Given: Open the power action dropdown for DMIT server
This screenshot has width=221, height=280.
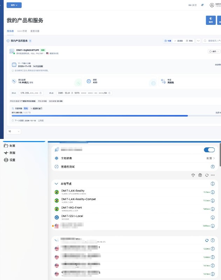Looking at the screenshot, I should coord(214,51).
